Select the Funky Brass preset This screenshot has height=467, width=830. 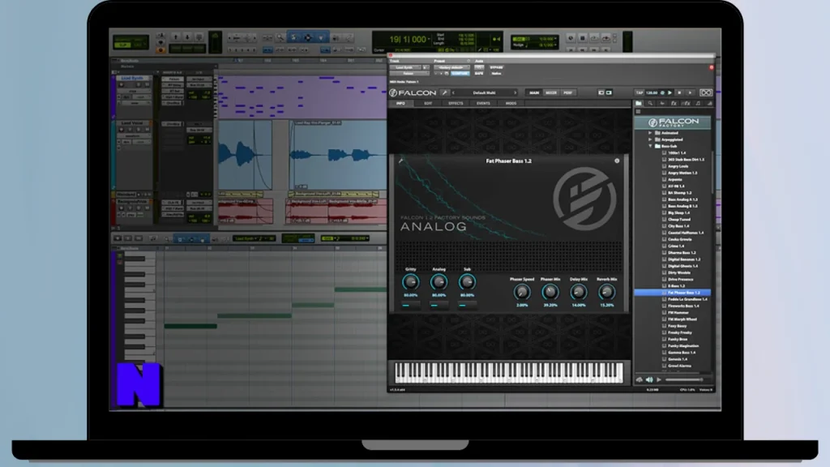coord(678,339)
